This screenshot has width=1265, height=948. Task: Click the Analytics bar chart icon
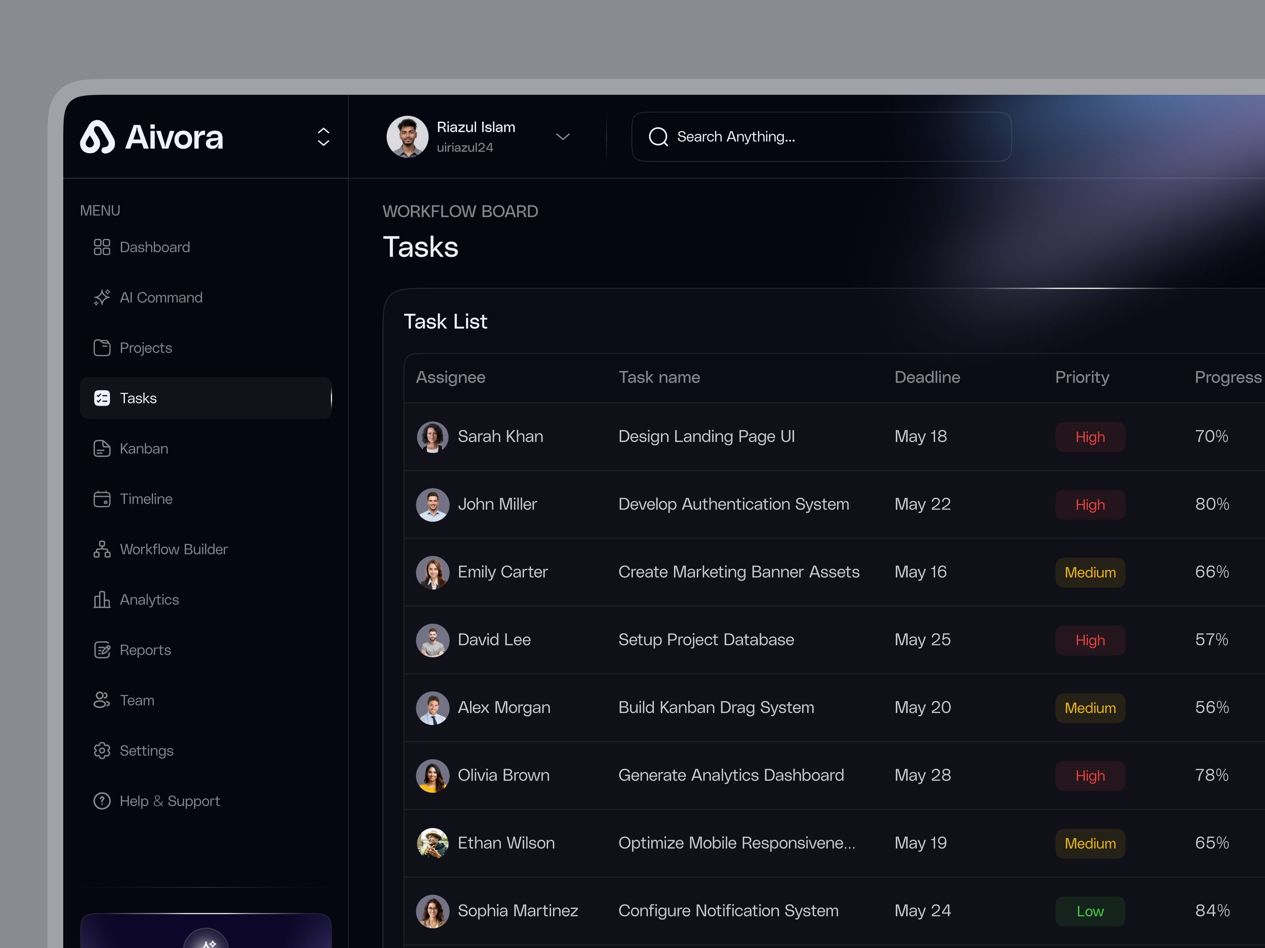pyautogui.click(x=102, y=600)
